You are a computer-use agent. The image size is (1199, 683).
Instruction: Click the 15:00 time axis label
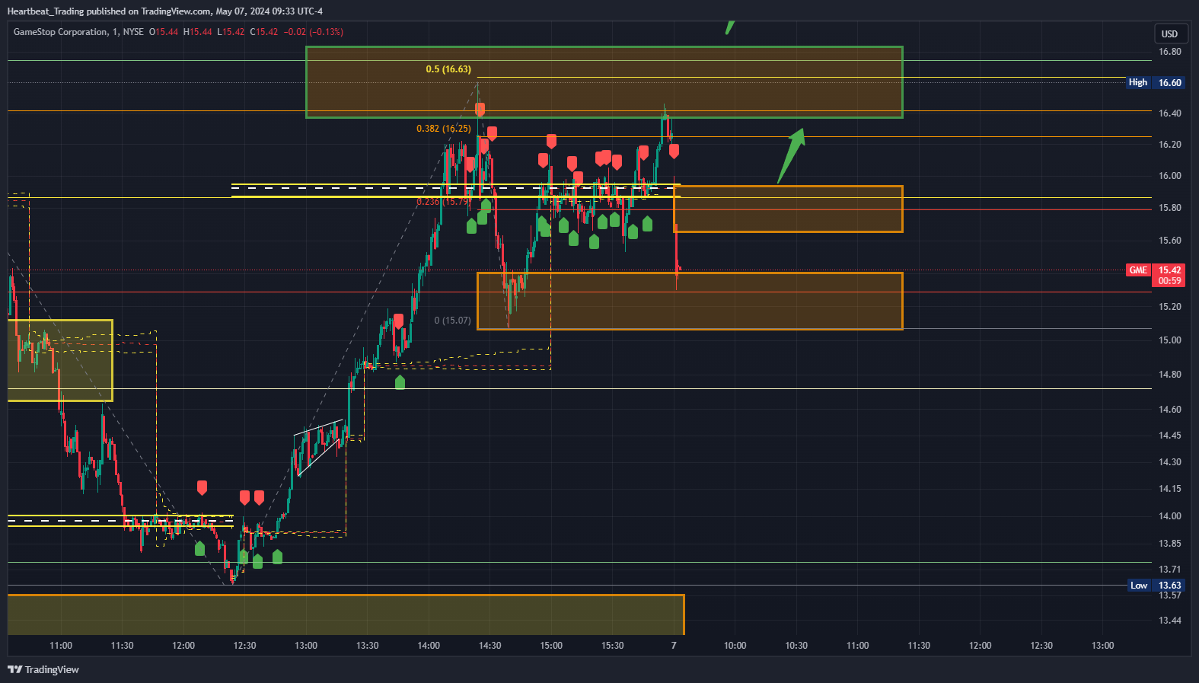[551, 646]
